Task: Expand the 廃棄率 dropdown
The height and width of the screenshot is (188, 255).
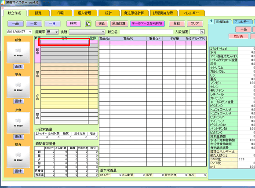Action: click(x=56, y=32)
